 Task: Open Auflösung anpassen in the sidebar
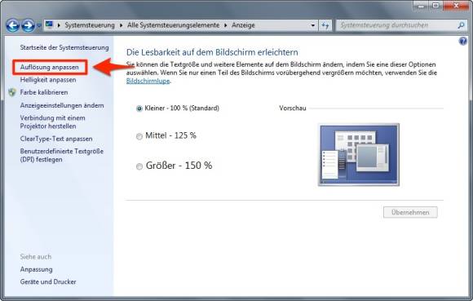click(x=50, y=67)
